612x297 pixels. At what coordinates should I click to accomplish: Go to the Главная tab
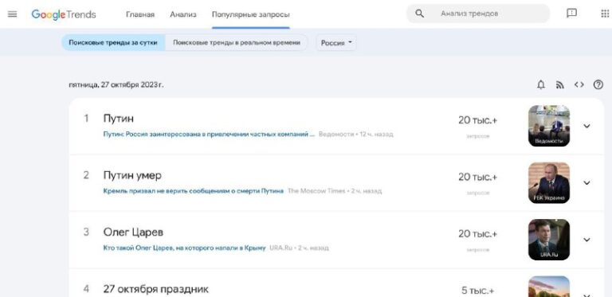tap(140, 14)
